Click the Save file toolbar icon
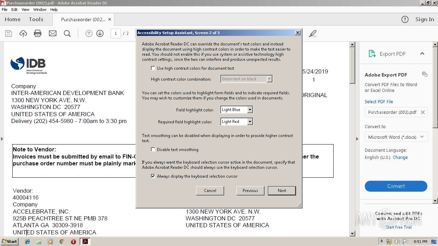The height and width of the screenshot is (246, 438). tap(9, 33)
